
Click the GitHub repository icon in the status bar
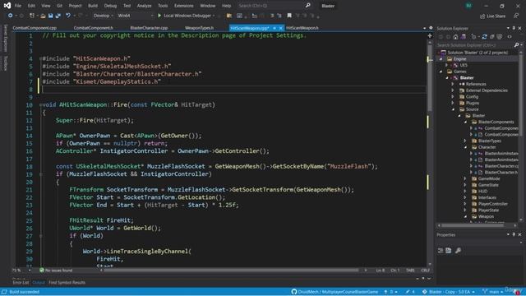tap(294, 292)
